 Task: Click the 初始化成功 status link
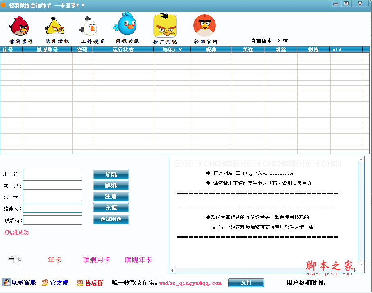click(x=16, y=233)
